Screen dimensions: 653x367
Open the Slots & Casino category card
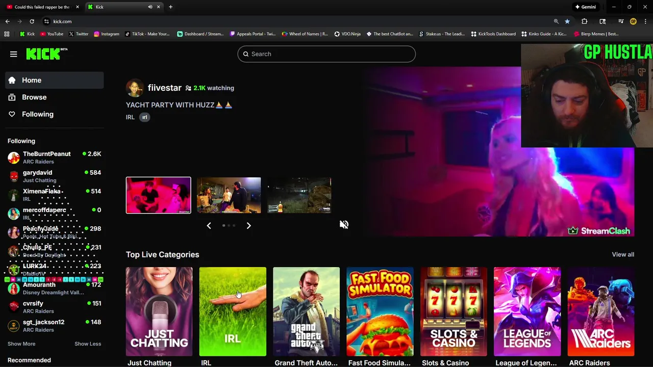click(x=454, y=311)
